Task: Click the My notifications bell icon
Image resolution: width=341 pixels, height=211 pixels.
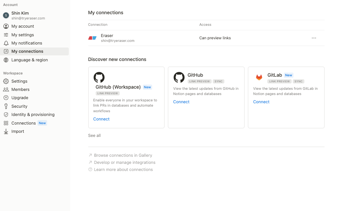Action: point(6,43)
